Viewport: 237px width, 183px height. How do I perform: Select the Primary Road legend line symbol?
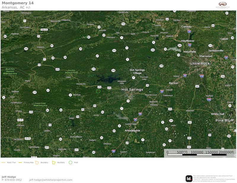(20, 163)
